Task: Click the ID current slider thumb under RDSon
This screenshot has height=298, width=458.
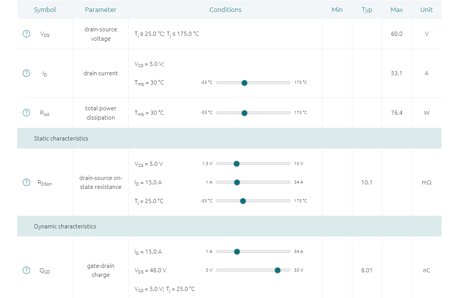Action: click(x=237, y=182)
